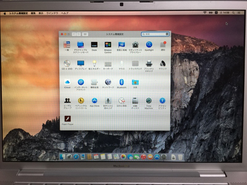The image size is (247, 185).
Task: Click the battery status icon
Action: coord(211,13)
